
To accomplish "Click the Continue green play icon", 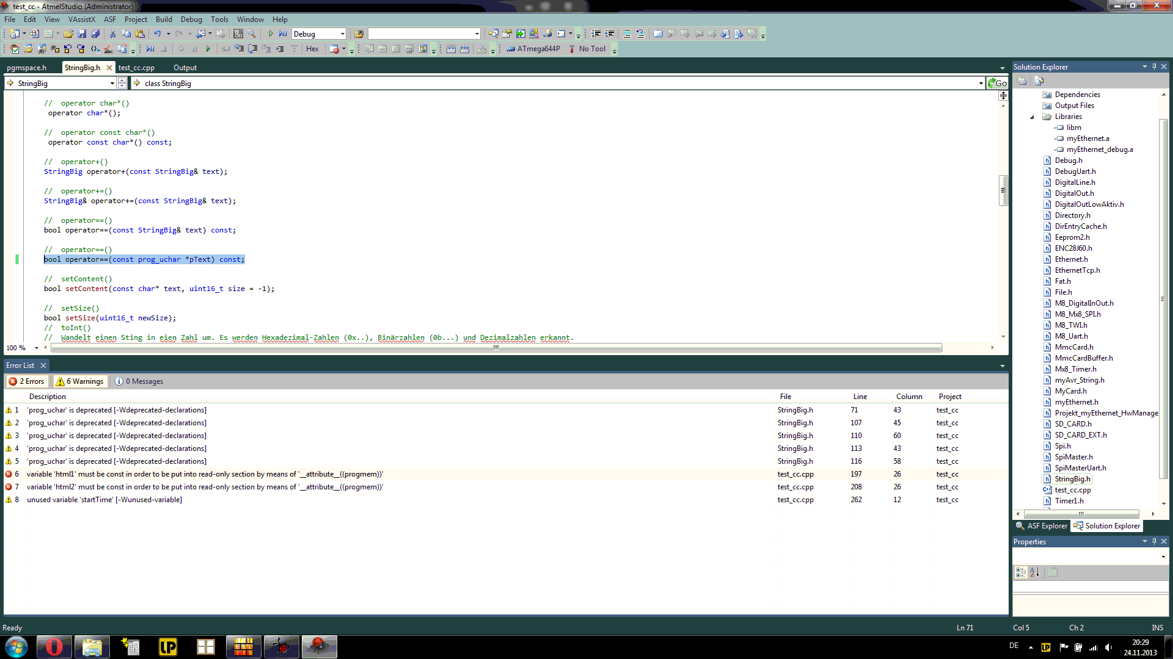I will pos(208,49).
